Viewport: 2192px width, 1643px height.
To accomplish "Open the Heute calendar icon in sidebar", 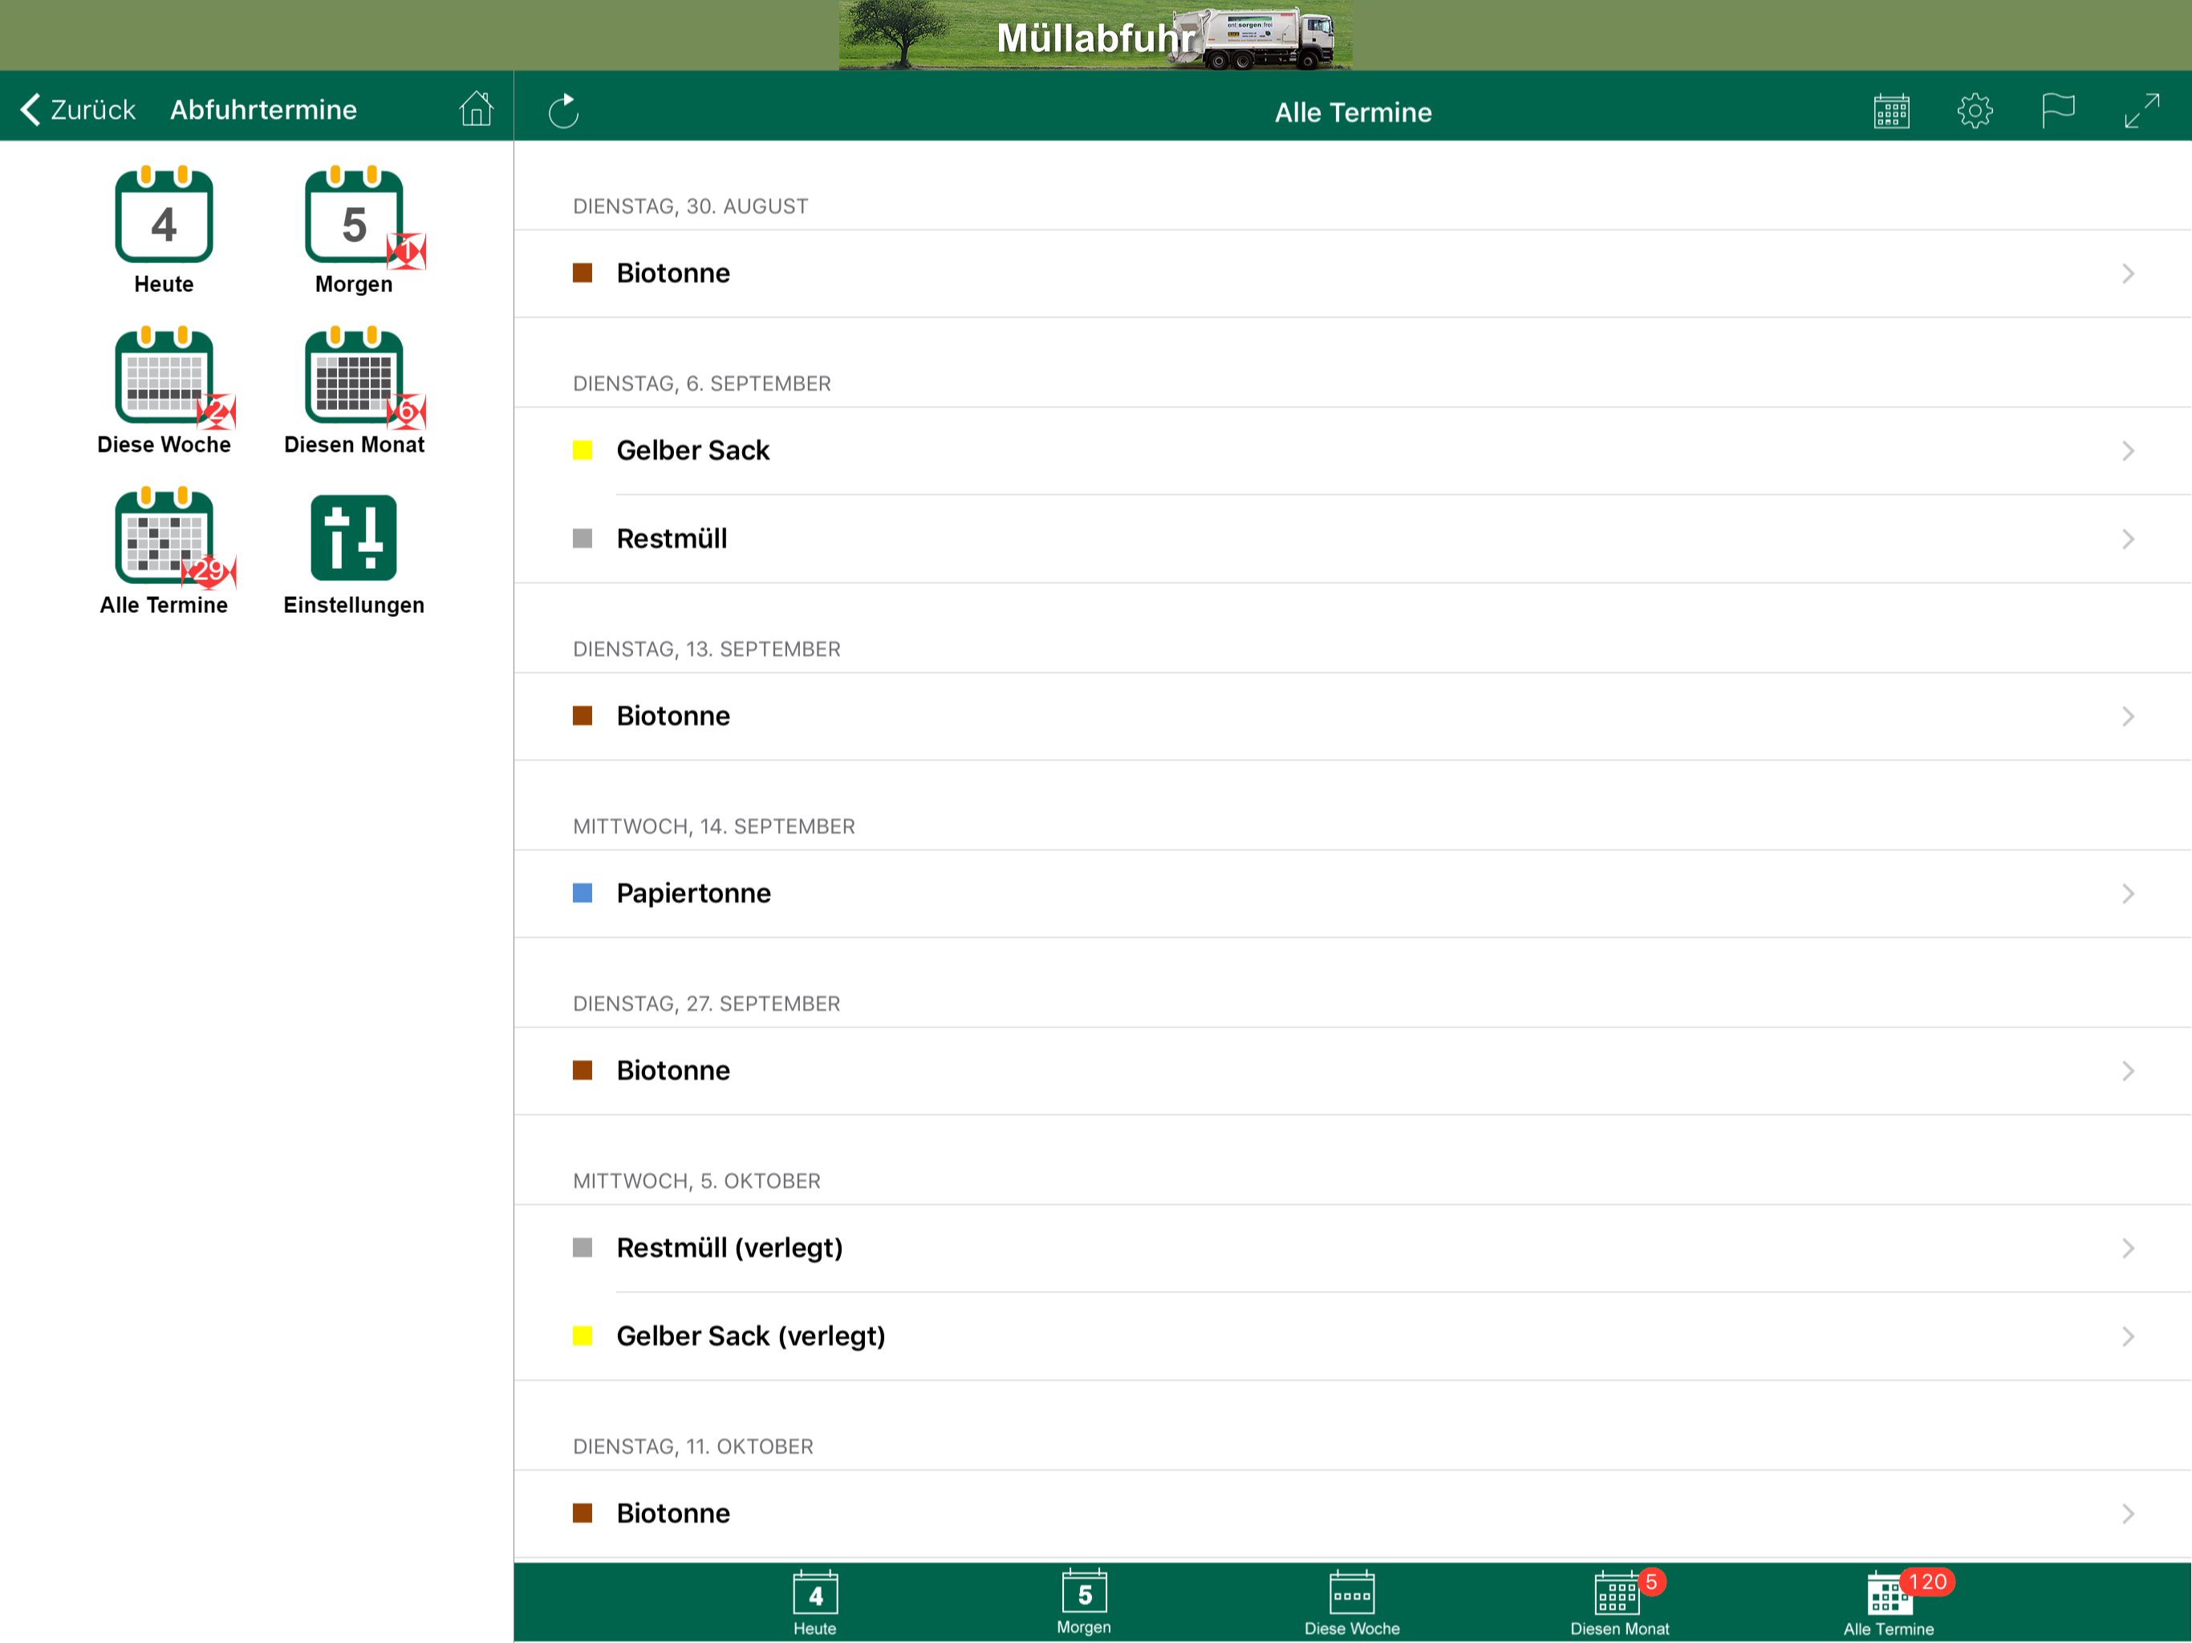I will pyautogui.click(x=164, y=215).
